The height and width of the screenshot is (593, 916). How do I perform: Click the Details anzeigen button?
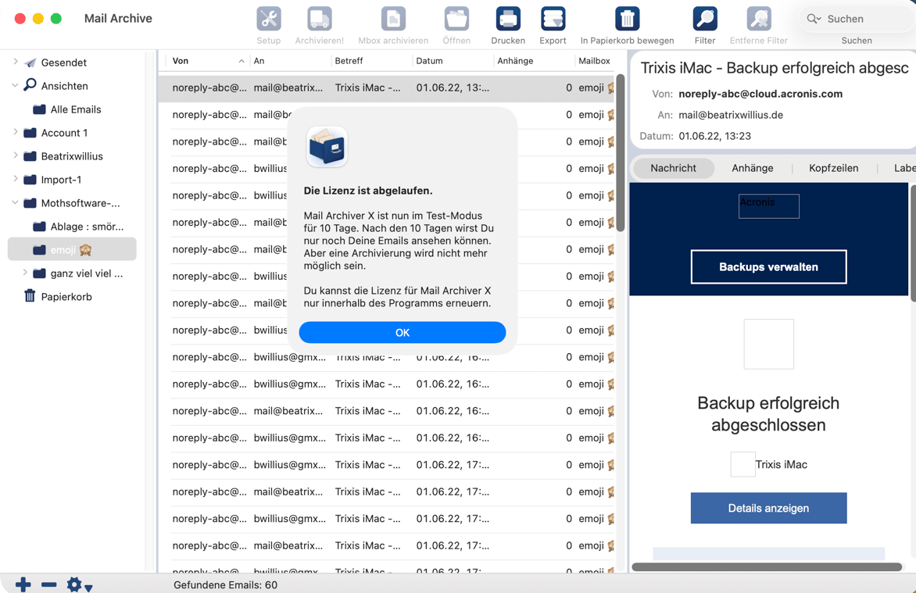click(x=768, y=509)
